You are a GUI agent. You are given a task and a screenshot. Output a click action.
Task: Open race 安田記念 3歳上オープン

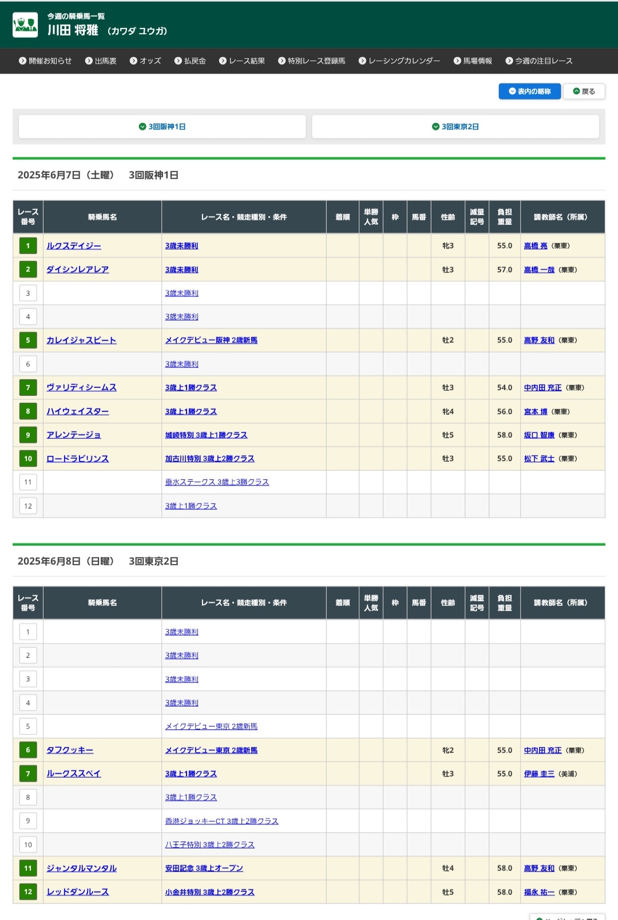(x=204, y=868)
